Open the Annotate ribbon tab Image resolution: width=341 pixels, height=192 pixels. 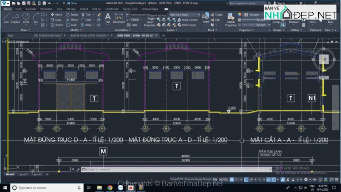coord(31,9)
